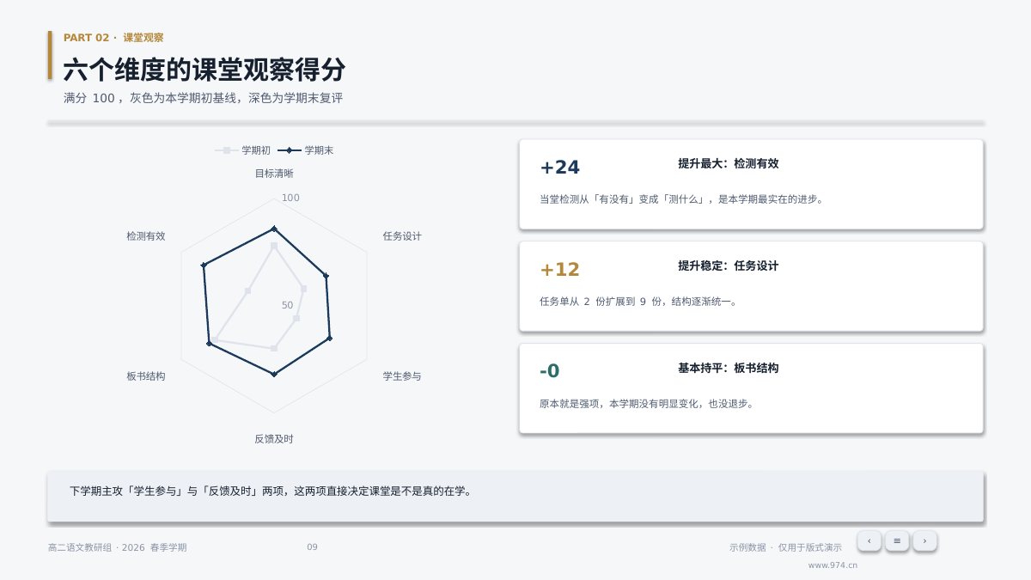Click the 学期末 data point on 目标清晰 axis

(x=274, y=229)
